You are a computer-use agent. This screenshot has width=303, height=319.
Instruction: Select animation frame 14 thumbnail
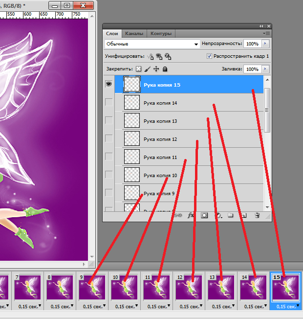[x=254, y=287]
